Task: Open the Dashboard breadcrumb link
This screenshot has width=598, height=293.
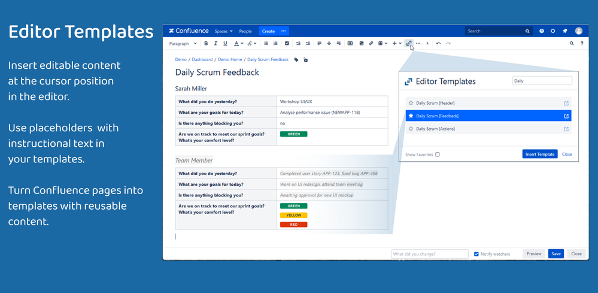Action: point(202,60)
